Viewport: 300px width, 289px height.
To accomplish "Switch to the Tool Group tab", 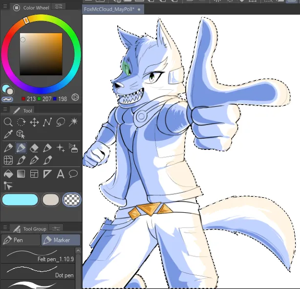I will click(29, 228).
